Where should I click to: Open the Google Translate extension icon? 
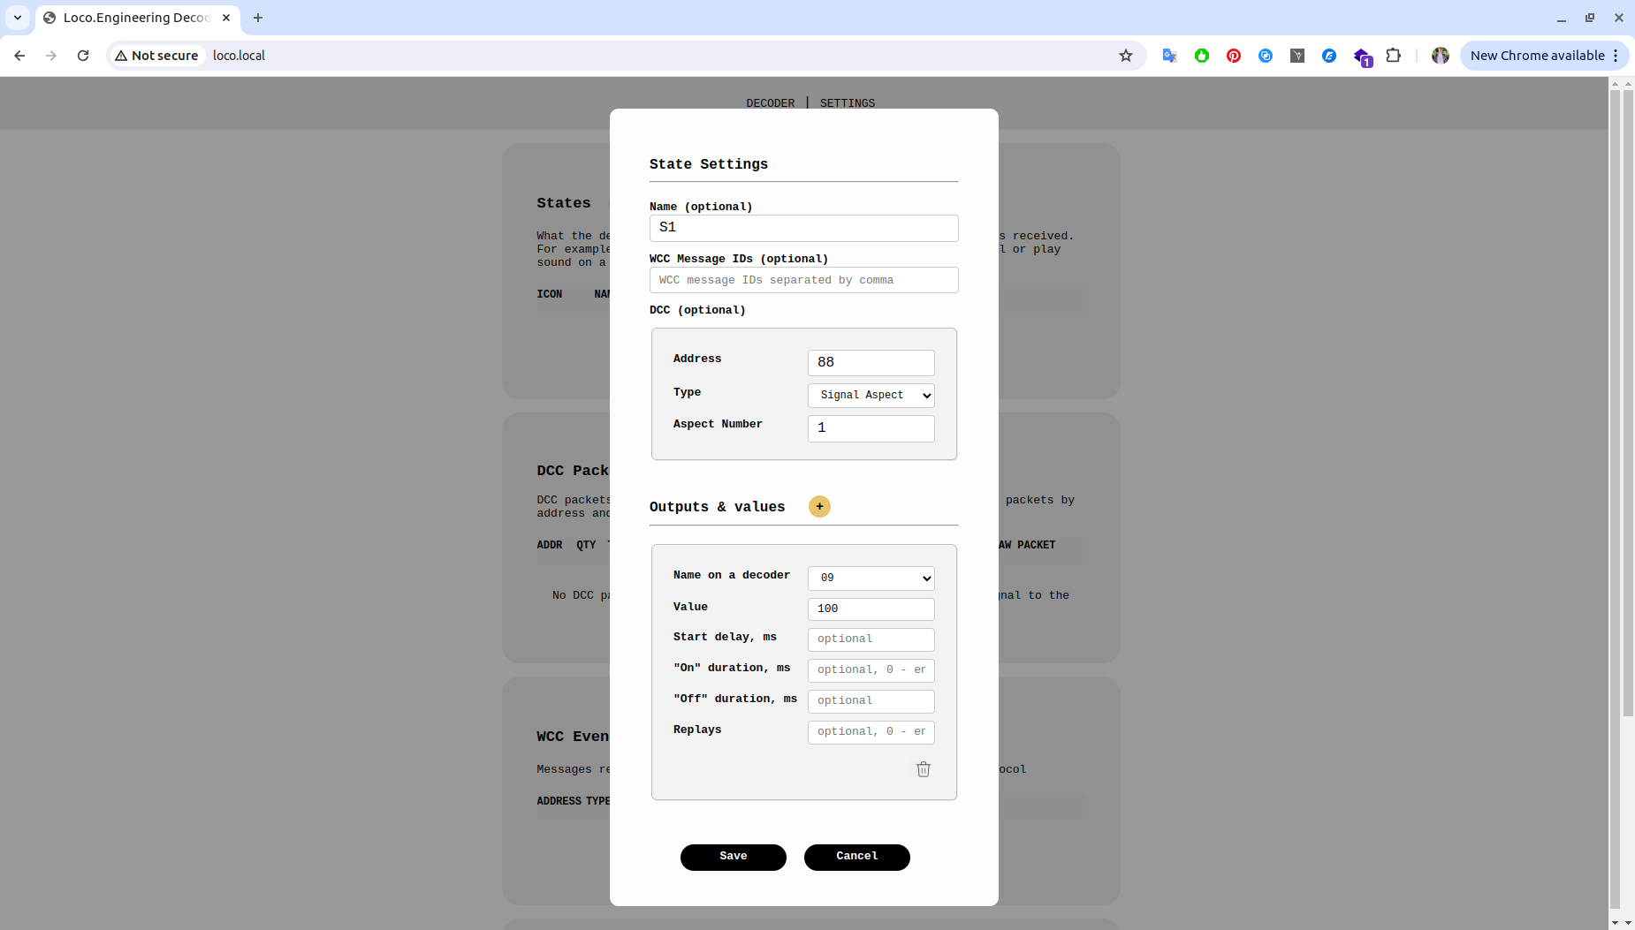click(x=1169, y=56)
